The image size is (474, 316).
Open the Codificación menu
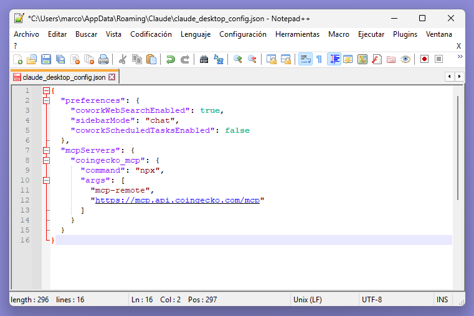coord(151,34)
